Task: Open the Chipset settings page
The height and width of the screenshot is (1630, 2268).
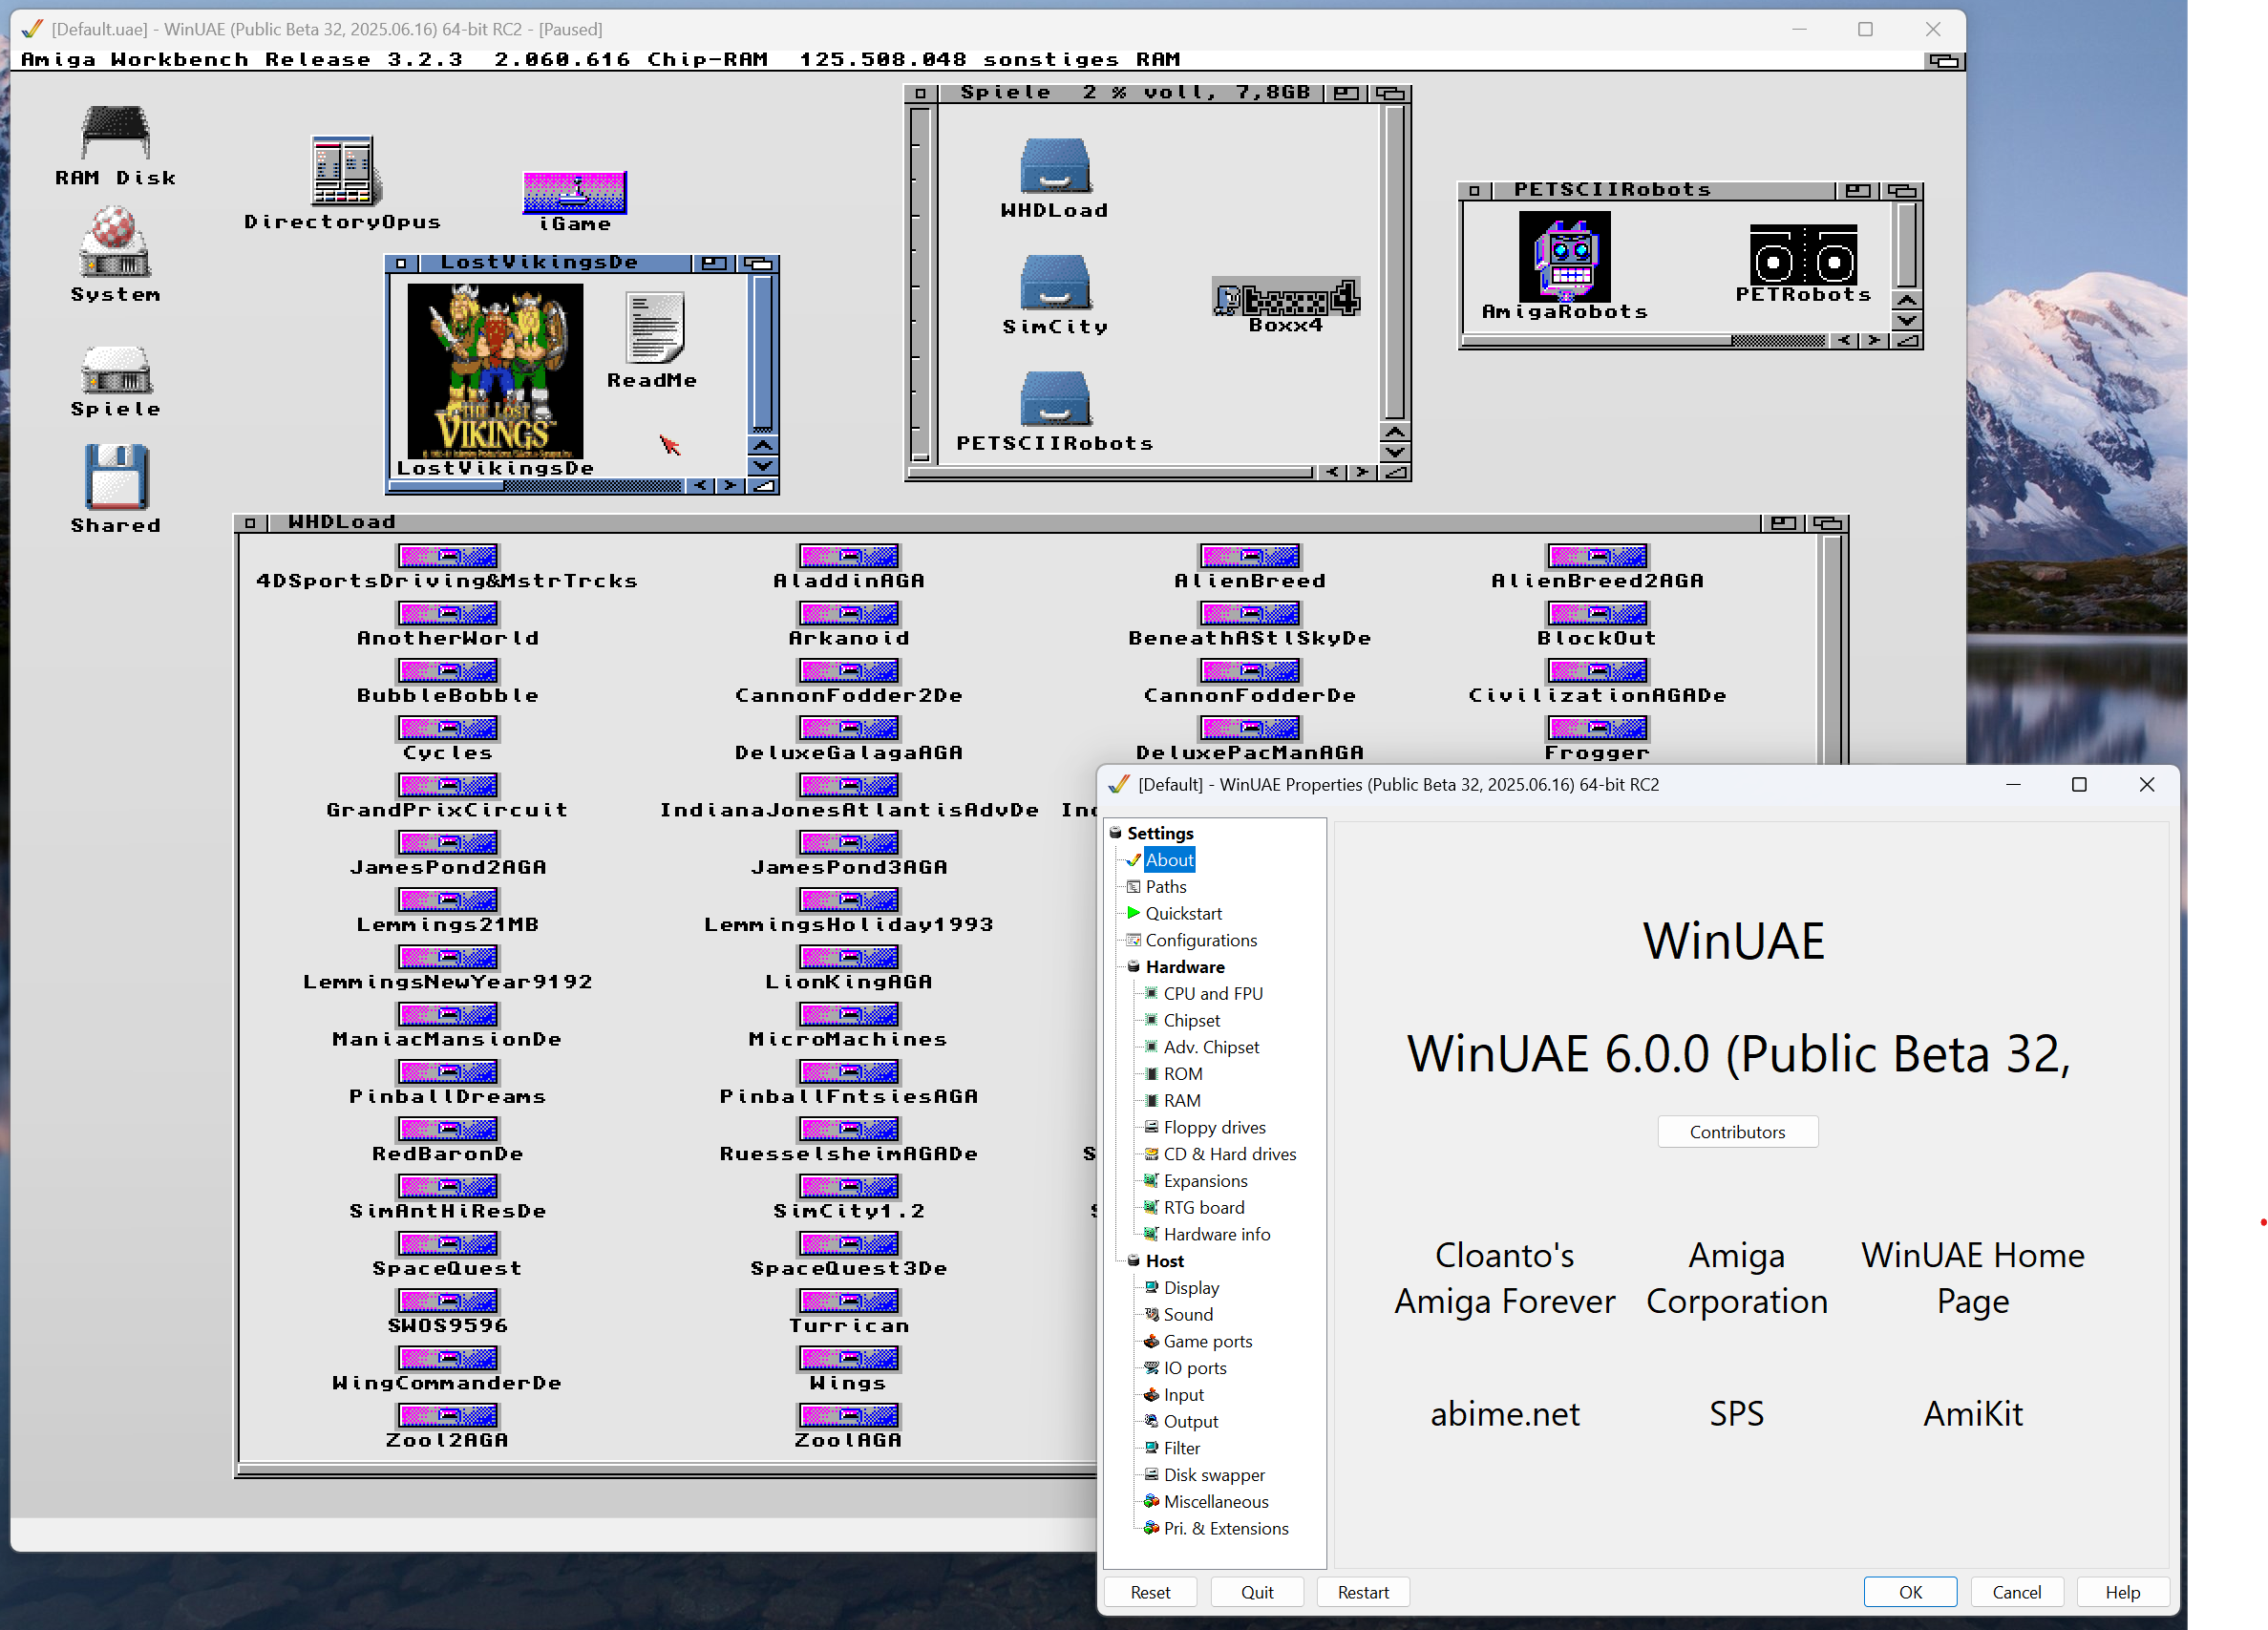Action: pos(1191,1020)
